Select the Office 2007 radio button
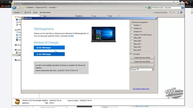Viewport: 193px width, 108px height. pos(132,38)
